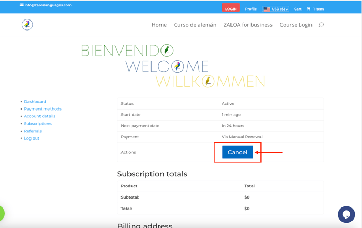This screenshot has width=362, height=228.
Task: Click the BIENVENIDO banner text
Action: pos(127,51)
